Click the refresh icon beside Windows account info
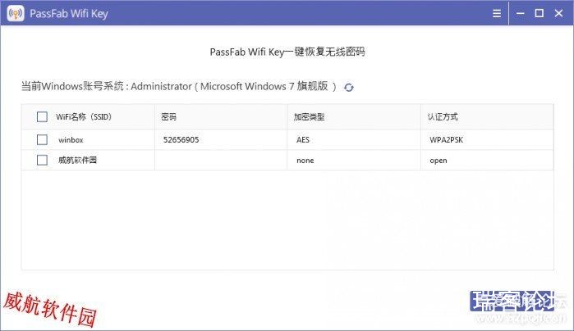This screenshot has height=331, width=574. (x=348, y=88)
